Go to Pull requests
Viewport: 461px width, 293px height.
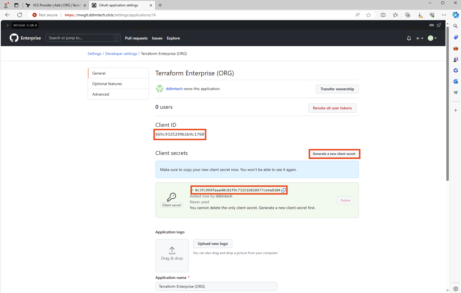coord(136,38)
